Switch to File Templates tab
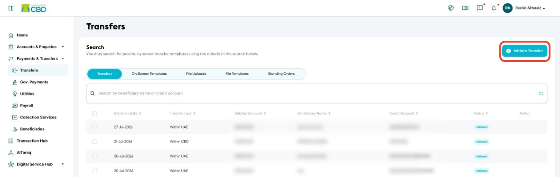 (237, 74)
